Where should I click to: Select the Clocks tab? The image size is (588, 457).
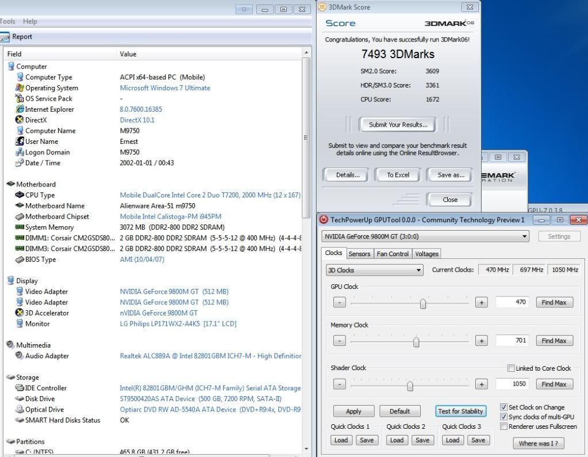click(x=333, y=253)
